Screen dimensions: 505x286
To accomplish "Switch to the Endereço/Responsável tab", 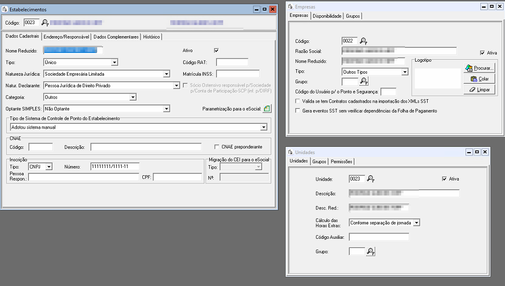I will coord(66,37).
